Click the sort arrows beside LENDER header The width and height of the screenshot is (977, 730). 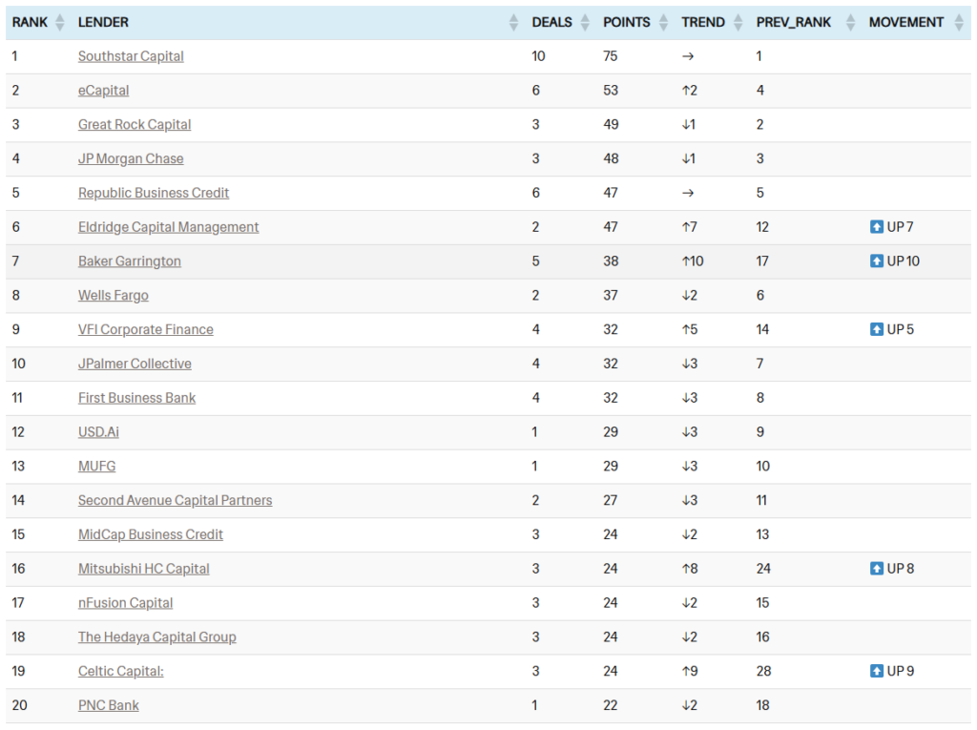pyautogui.click(x=513, y=23)
